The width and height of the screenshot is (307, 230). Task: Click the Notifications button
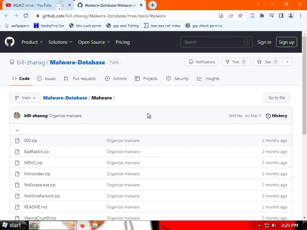click(x=202, y=62)
